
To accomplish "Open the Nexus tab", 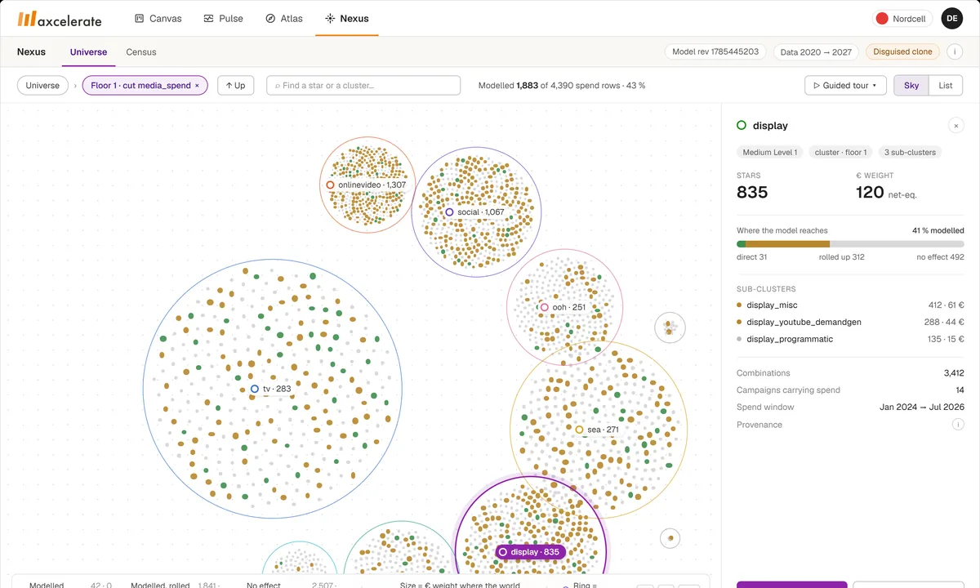I will point(347,18).
